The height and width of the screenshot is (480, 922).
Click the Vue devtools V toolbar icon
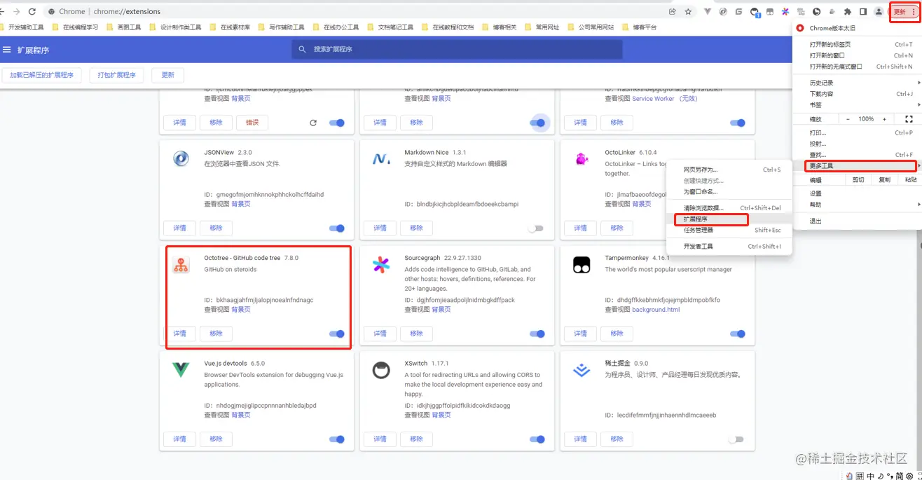[x=708, y=11]
